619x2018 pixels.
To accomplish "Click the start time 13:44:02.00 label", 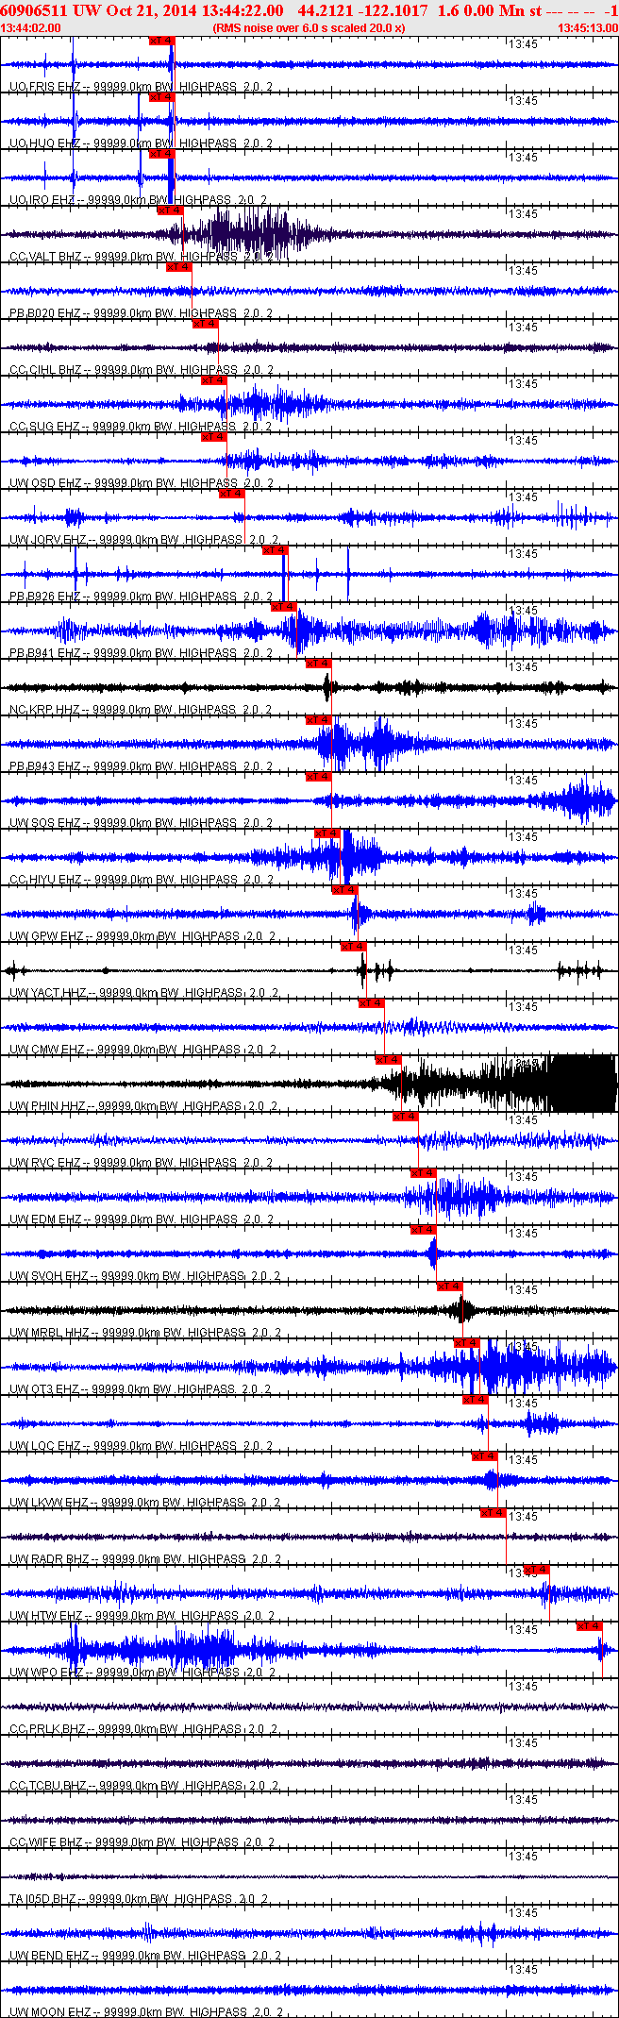I will coord(31,27).
